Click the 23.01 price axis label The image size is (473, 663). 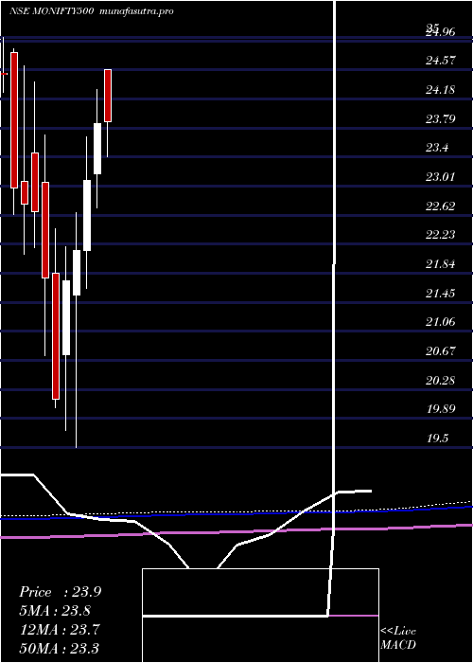coord(440,177)
